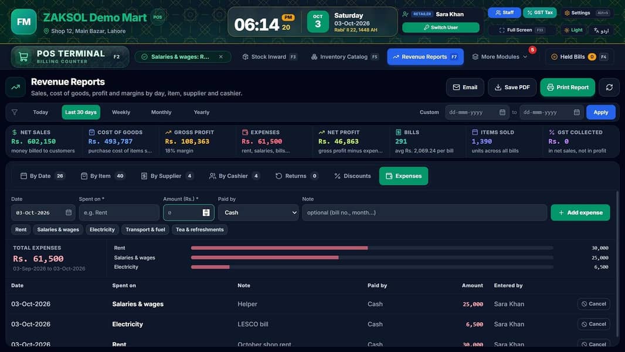The height and width of the screenshot is (352, 625).
Task: Close the Salaries & wages notification
Action: [221, 56]
